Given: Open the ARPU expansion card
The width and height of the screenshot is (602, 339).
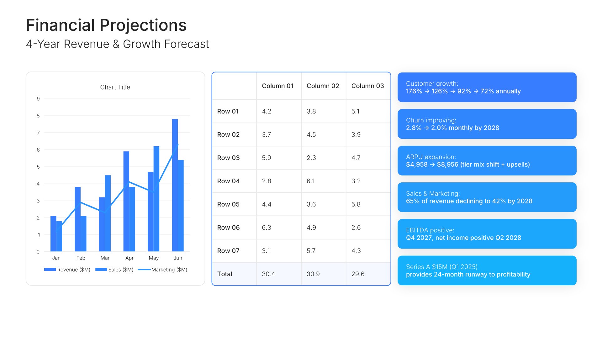Looking at the screenshot, I should (x=487, y=160).
